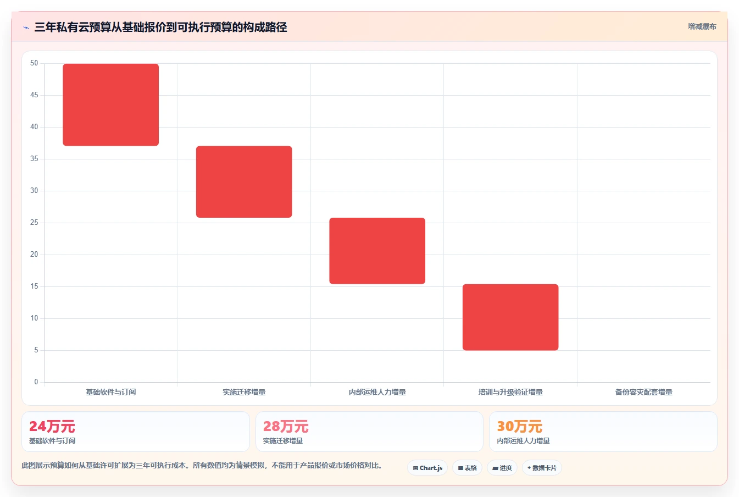The image size is (739, 497).
Task: Select the 实施迁移增量 waterfall bar
Action: pos(244,181)
